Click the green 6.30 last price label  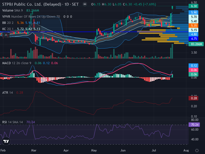tap(193, 6)
